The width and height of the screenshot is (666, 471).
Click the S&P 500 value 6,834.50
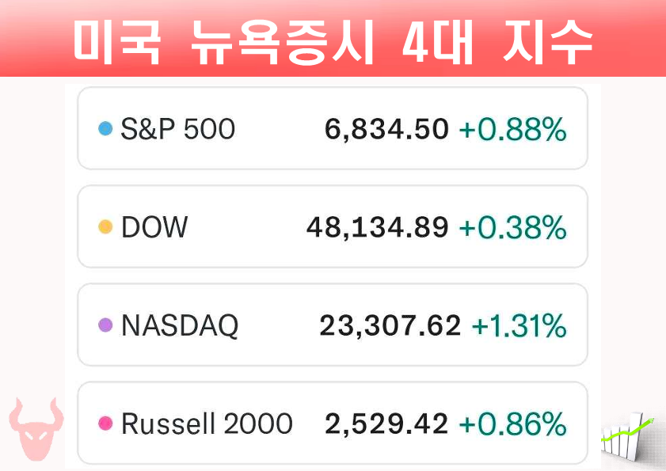[x=386, y=129]
